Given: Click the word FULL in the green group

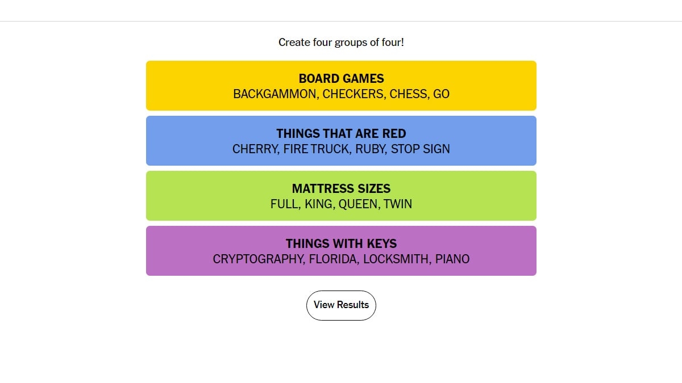Looking at the screenshot, I should [x=284, y=204].
